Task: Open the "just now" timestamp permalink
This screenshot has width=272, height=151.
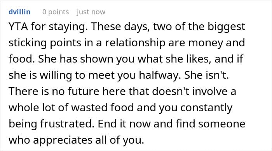Action: pyautogui.click(x=91, y=12)
